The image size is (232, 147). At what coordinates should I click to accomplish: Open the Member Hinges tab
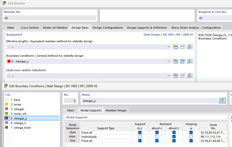(116, 110)
